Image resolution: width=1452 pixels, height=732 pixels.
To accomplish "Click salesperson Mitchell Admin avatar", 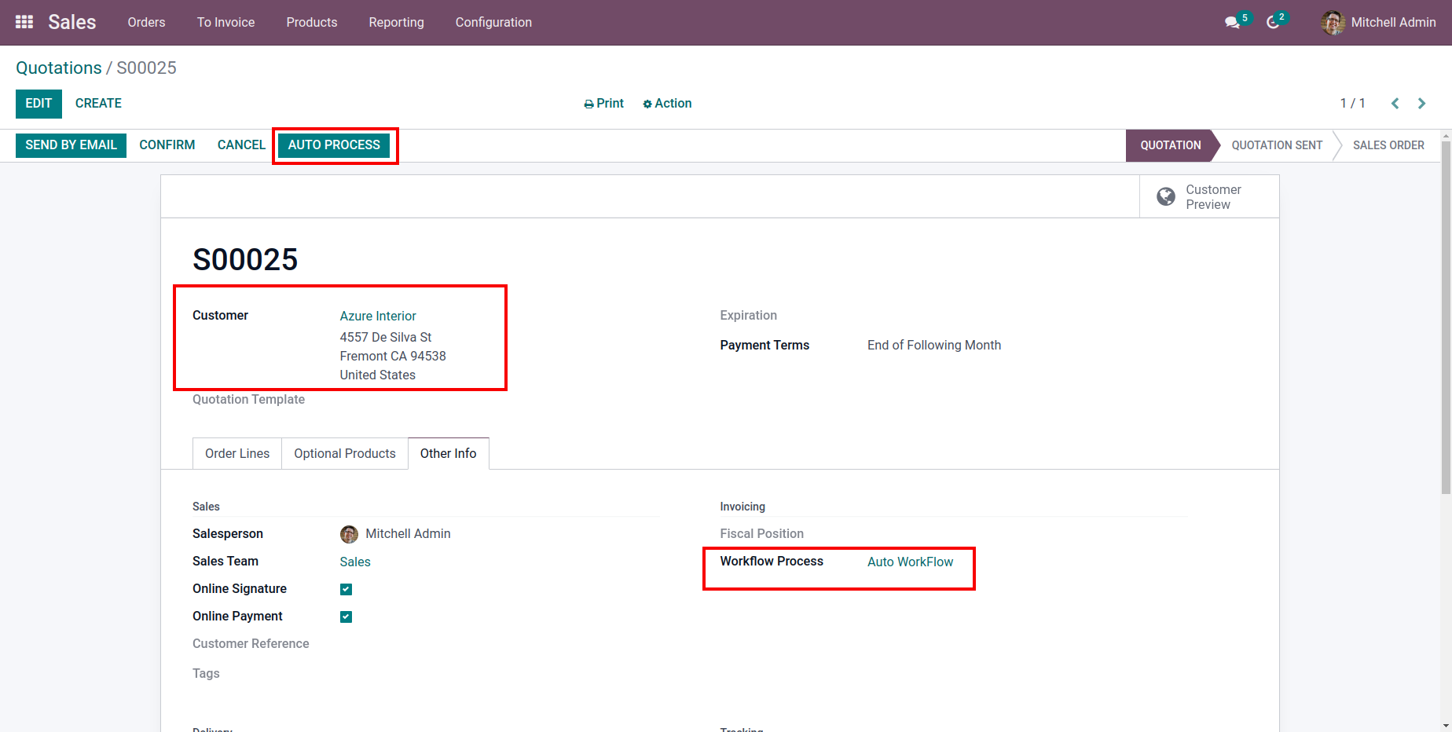I will click(349, 534).
